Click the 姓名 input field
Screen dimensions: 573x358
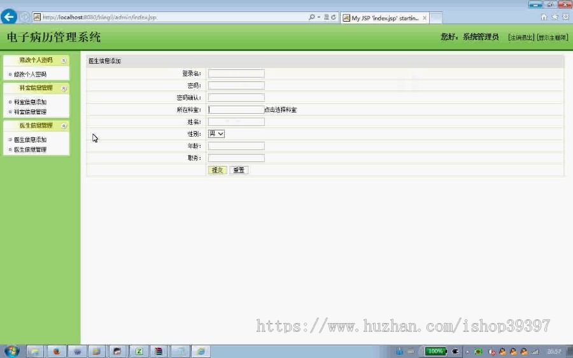[x=236, y=121]
